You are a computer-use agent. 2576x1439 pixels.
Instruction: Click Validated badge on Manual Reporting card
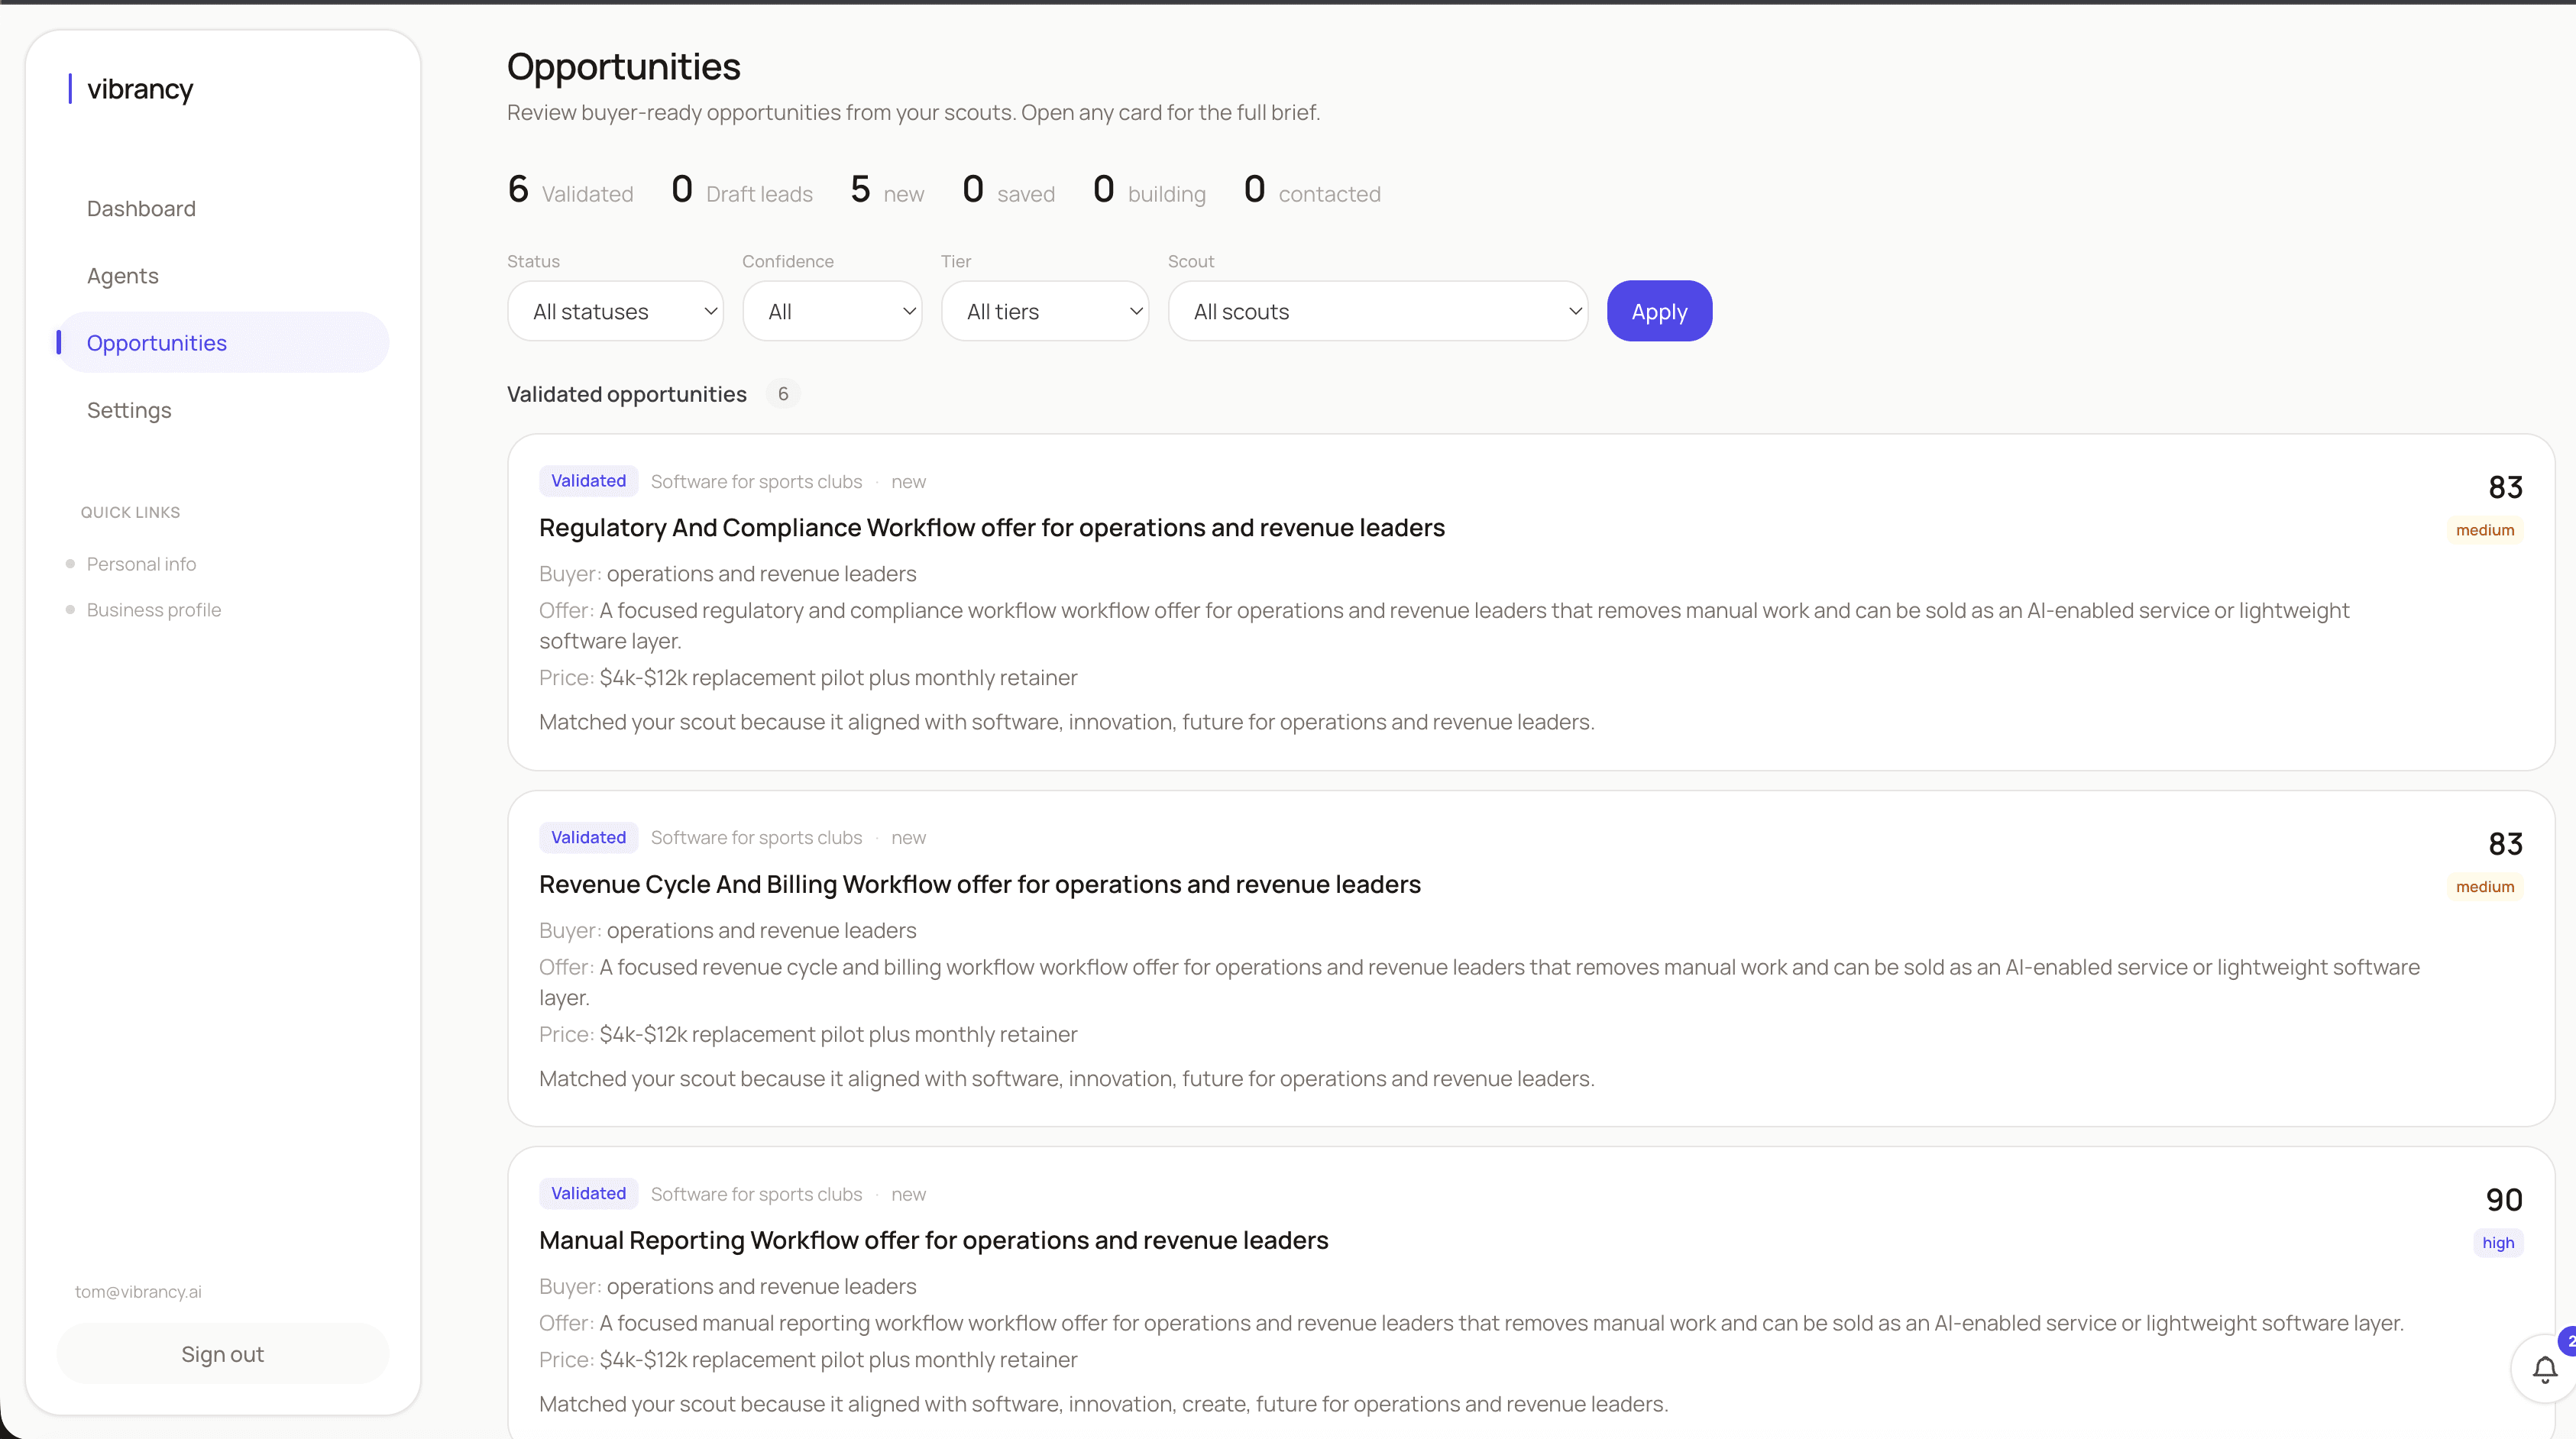(x=588, y=1194)
